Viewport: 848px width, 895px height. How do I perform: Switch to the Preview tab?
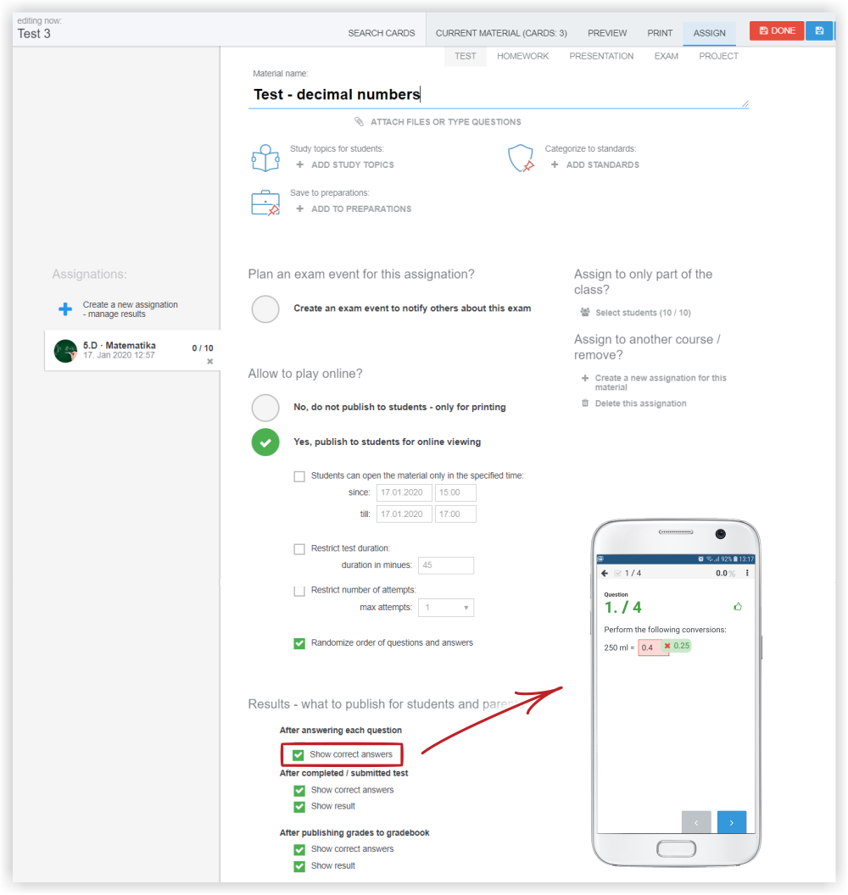tap(607, 33)
